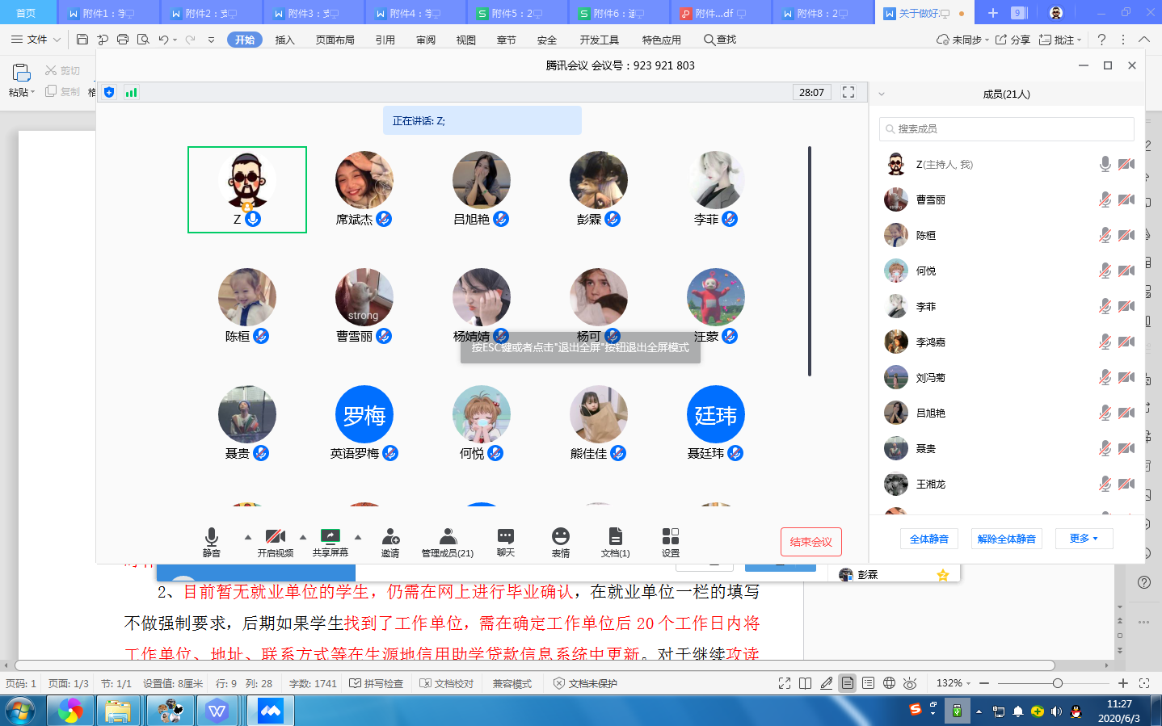
Task: Open meeting settings icon
Action: coord(670,537)
